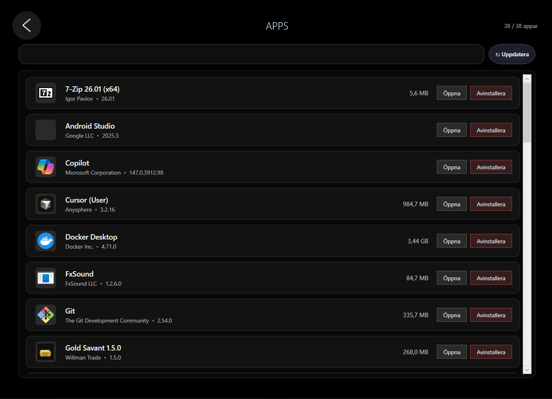Click the 38 / 38 appar counter

521,26
